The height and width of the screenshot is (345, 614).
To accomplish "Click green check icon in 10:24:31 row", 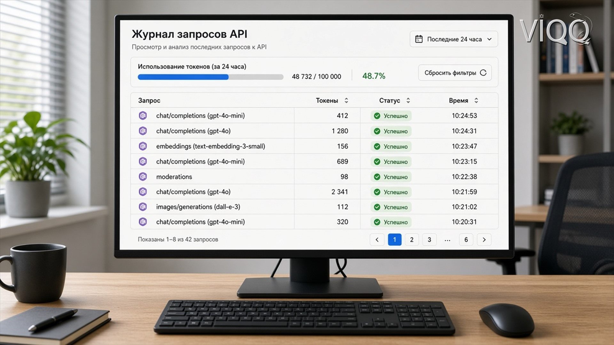I will click(377, 131).
